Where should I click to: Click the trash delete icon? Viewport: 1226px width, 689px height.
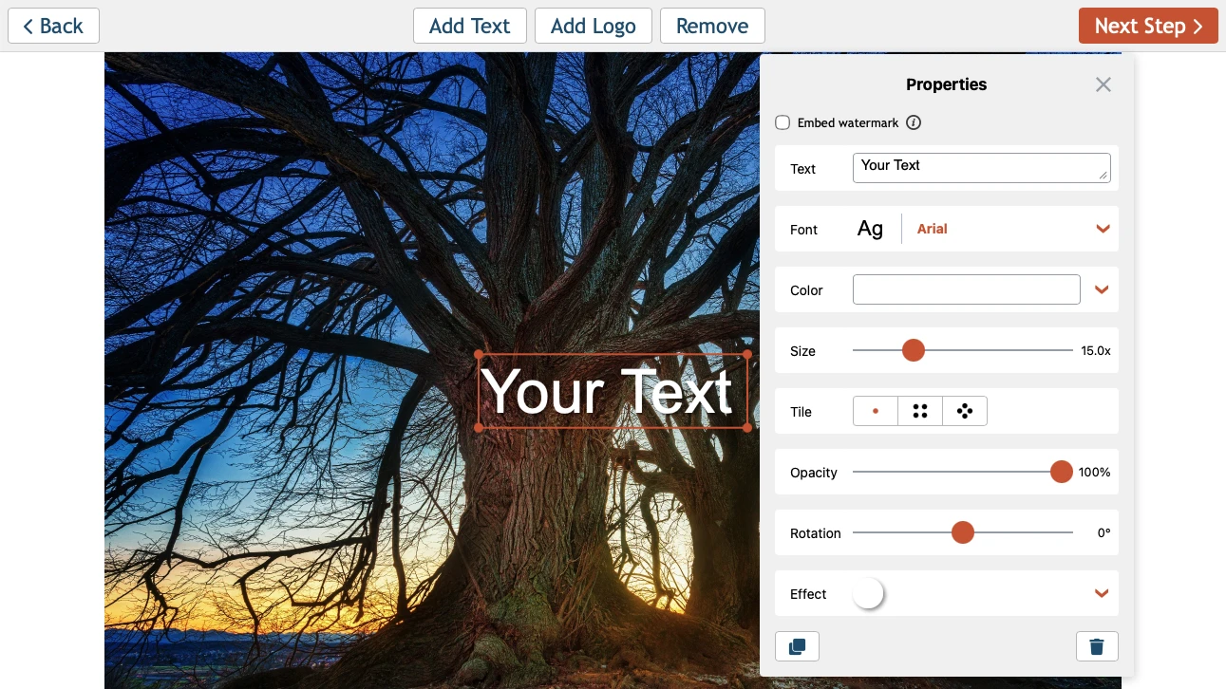1097,646
